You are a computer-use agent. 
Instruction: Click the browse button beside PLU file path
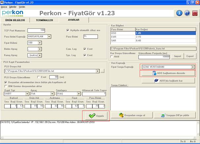coord(102,71)
